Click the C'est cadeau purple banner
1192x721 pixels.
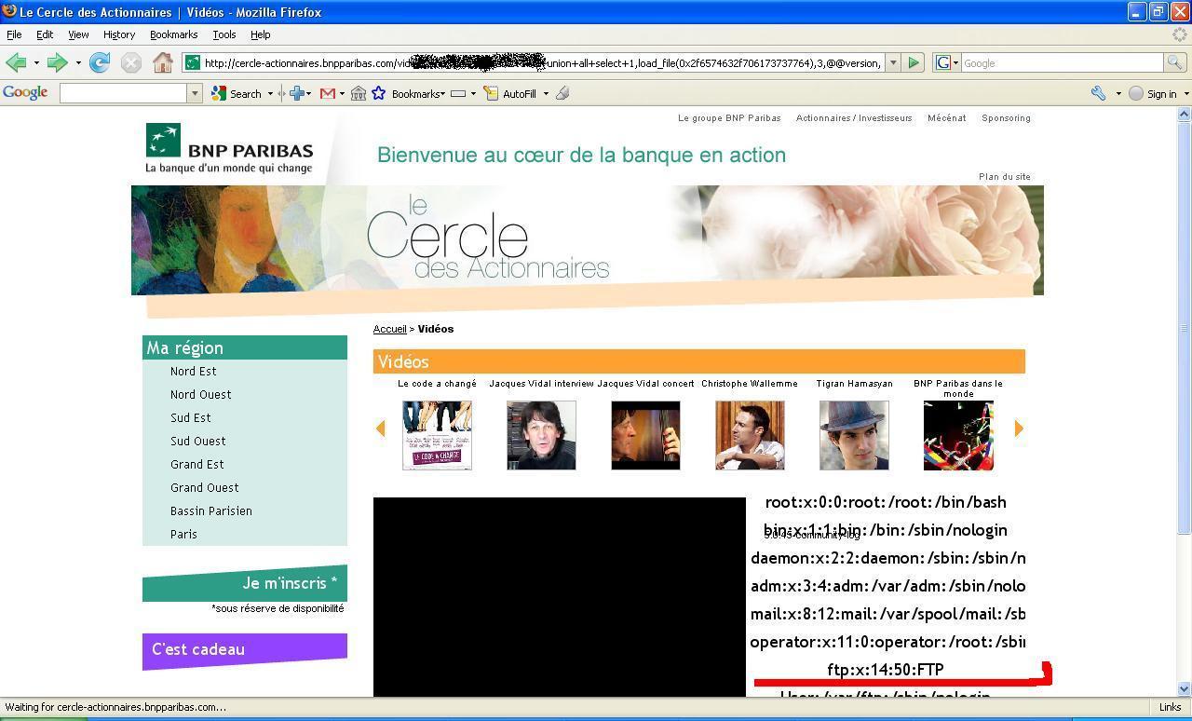click(245, 650)
